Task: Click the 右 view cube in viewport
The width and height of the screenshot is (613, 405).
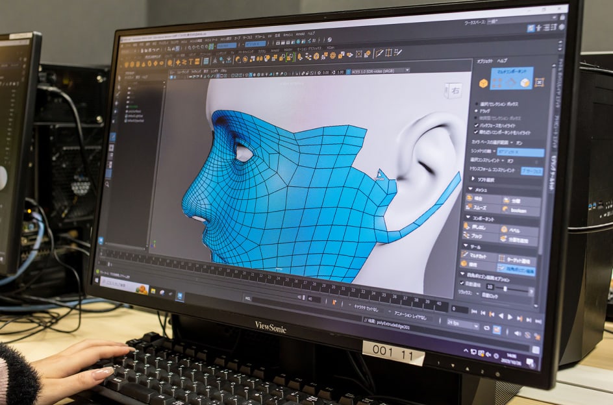Action: click(x=454, y=91)
